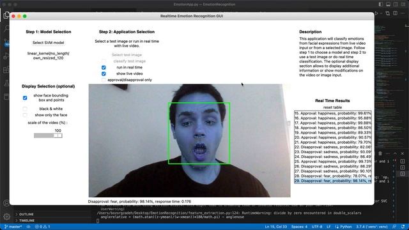Image resolution: width=409 pixels, height=230 pixels.
Task: Toggle panel layout icon in title bar
Action: pos(388,4)
